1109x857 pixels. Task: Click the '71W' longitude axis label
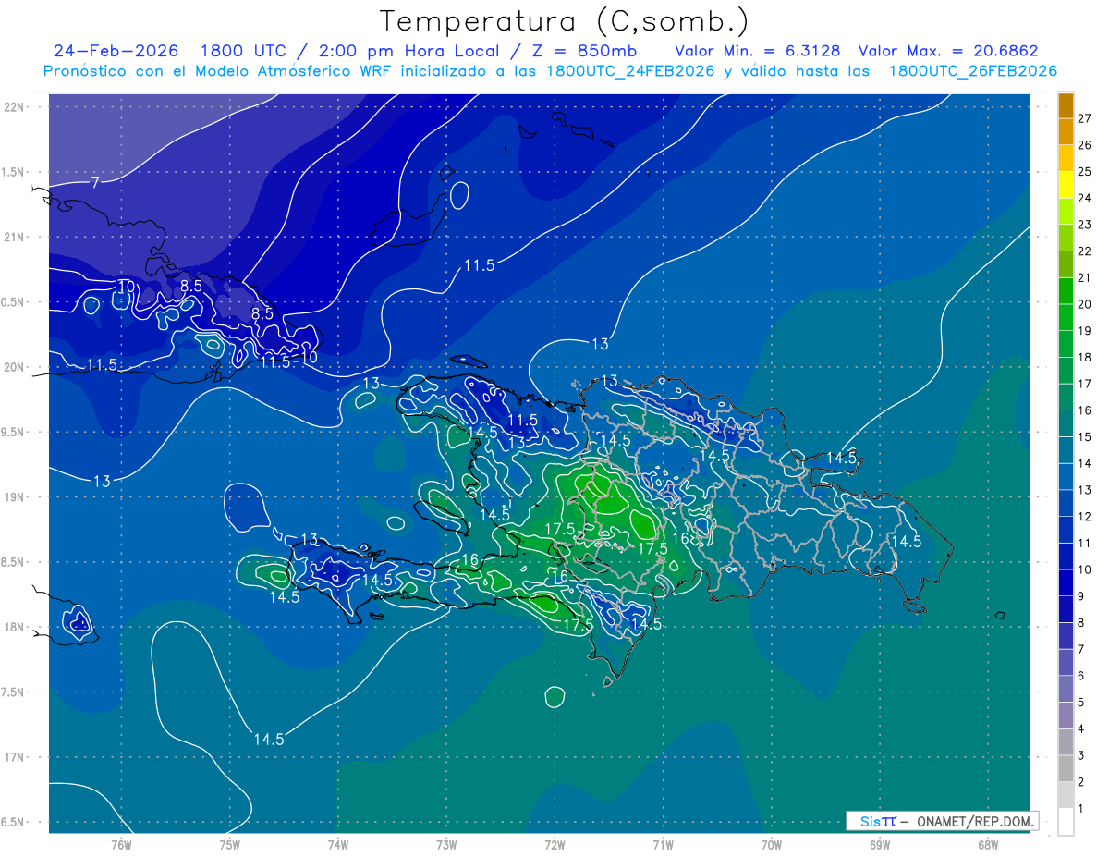(663, 845)
